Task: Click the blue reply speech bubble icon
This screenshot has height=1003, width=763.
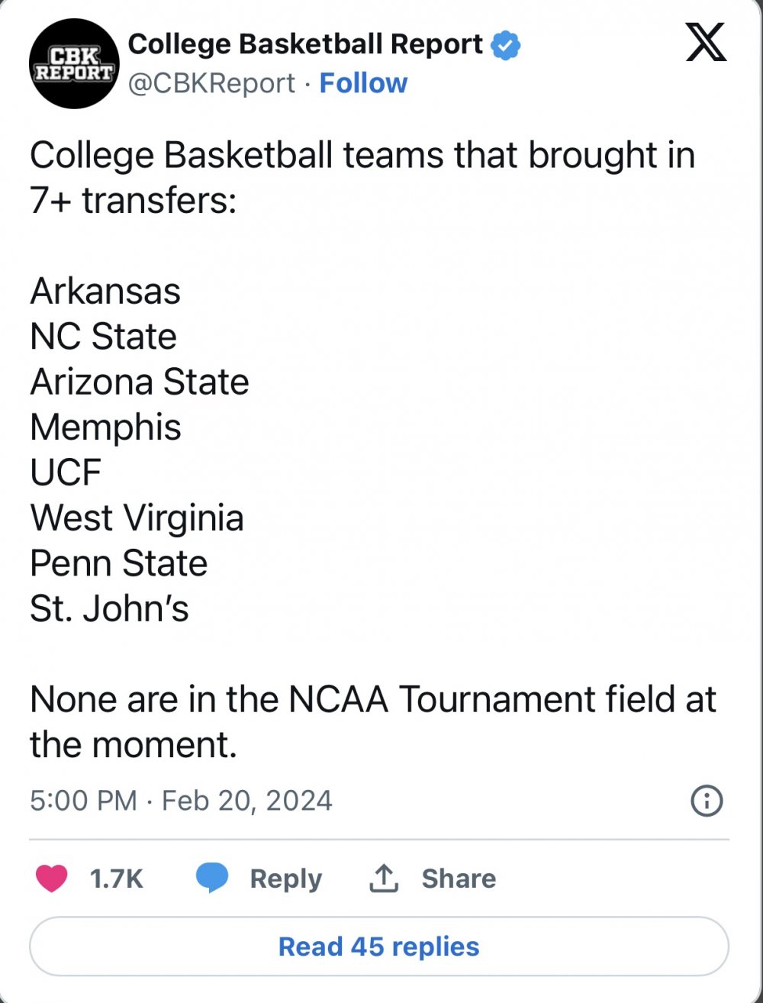Action: point(212,879)
